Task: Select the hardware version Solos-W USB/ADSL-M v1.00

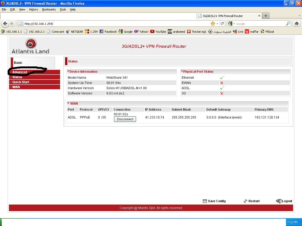Action: point(127,88)
